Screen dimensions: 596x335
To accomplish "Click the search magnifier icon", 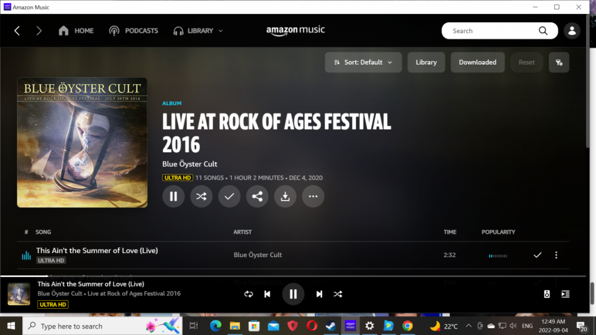I will (x=543, y=31).
